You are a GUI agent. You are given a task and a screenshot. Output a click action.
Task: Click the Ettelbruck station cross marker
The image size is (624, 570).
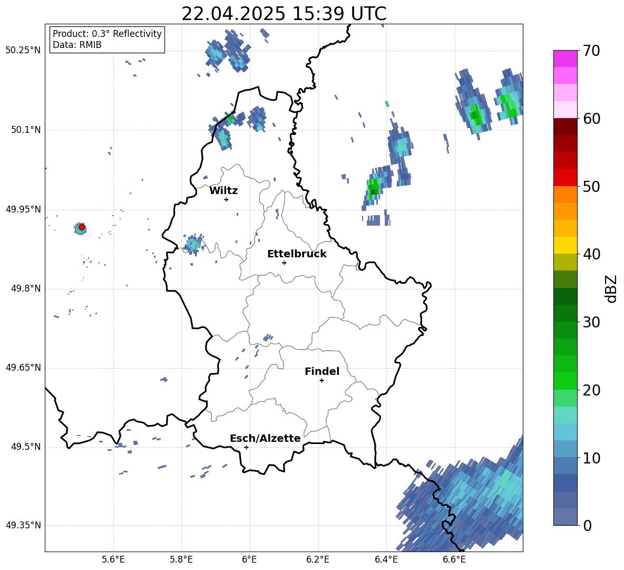tap(284, 263)
